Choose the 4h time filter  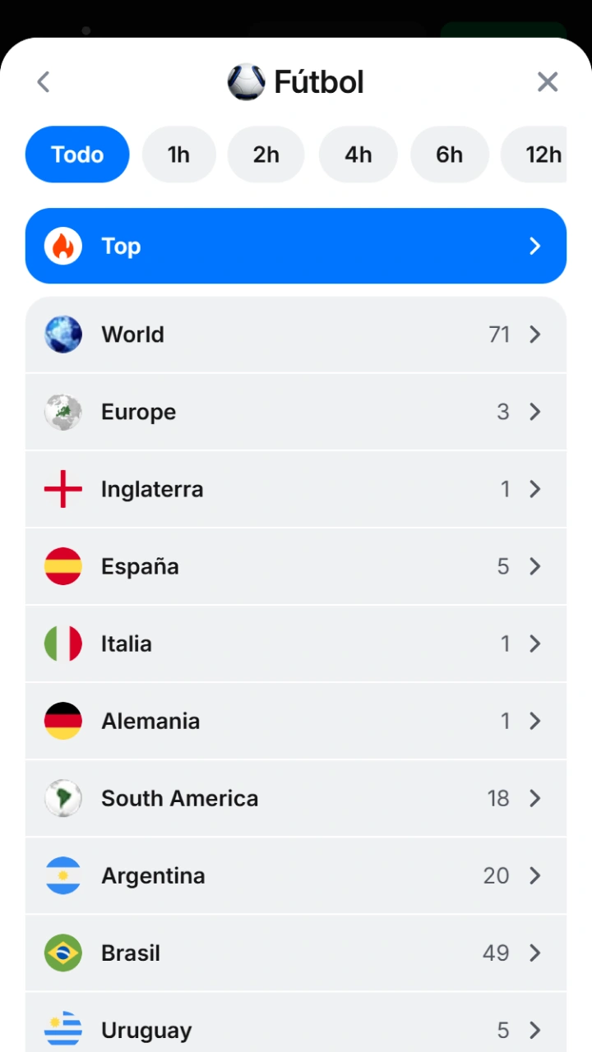tap(358, 154)
